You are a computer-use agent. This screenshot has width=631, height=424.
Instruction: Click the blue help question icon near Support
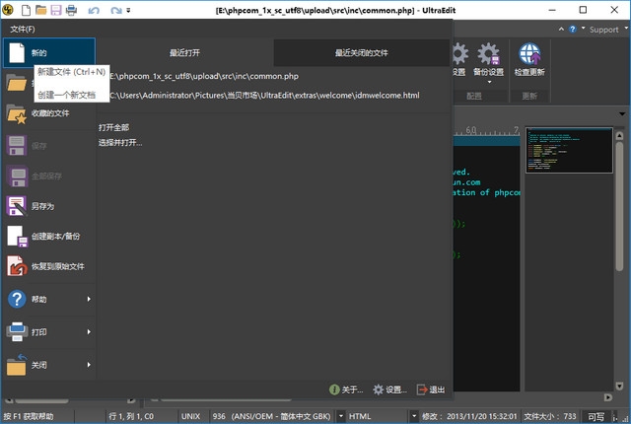[572, 29]
